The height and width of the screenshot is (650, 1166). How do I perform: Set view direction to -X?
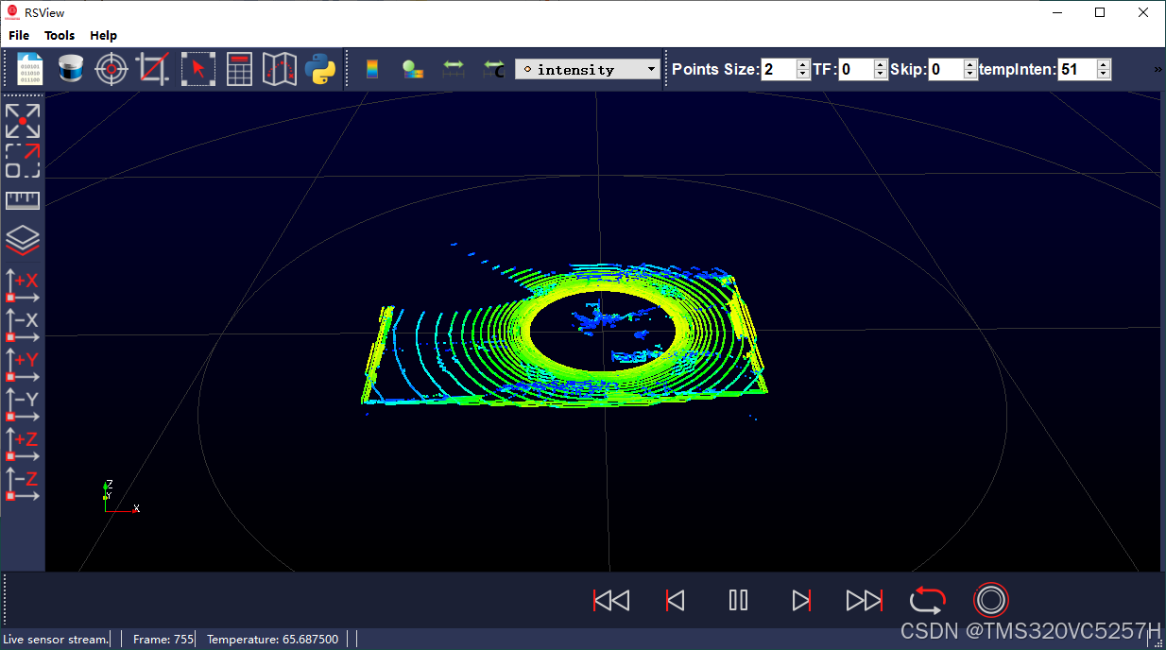(23, 325)
